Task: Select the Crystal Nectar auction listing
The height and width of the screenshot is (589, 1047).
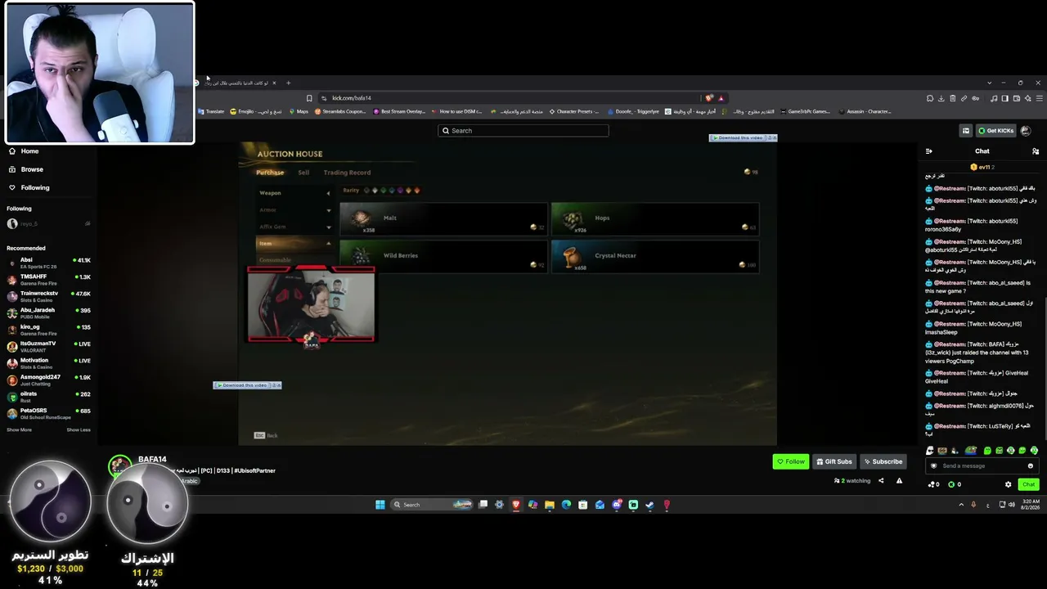Action: click(x=655, y=256)
